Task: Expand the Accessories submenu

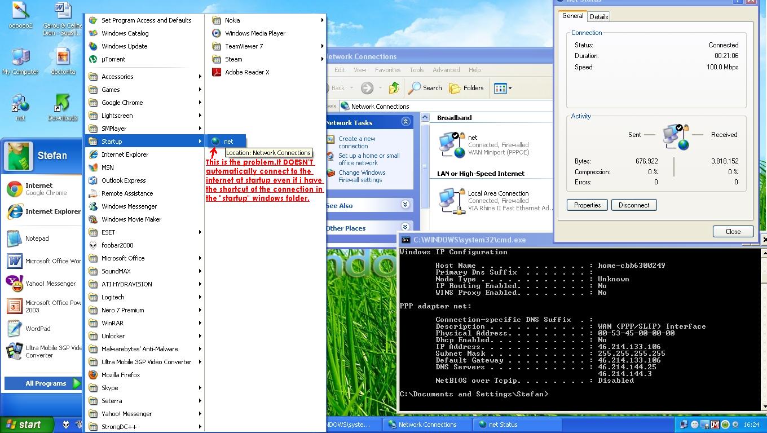Action: pyautogui.click(x=144, y=77)
